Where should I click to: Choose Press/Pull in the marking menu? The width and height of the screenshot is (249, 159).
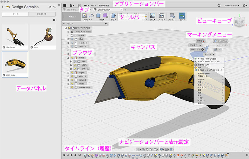tap(221, 41)
